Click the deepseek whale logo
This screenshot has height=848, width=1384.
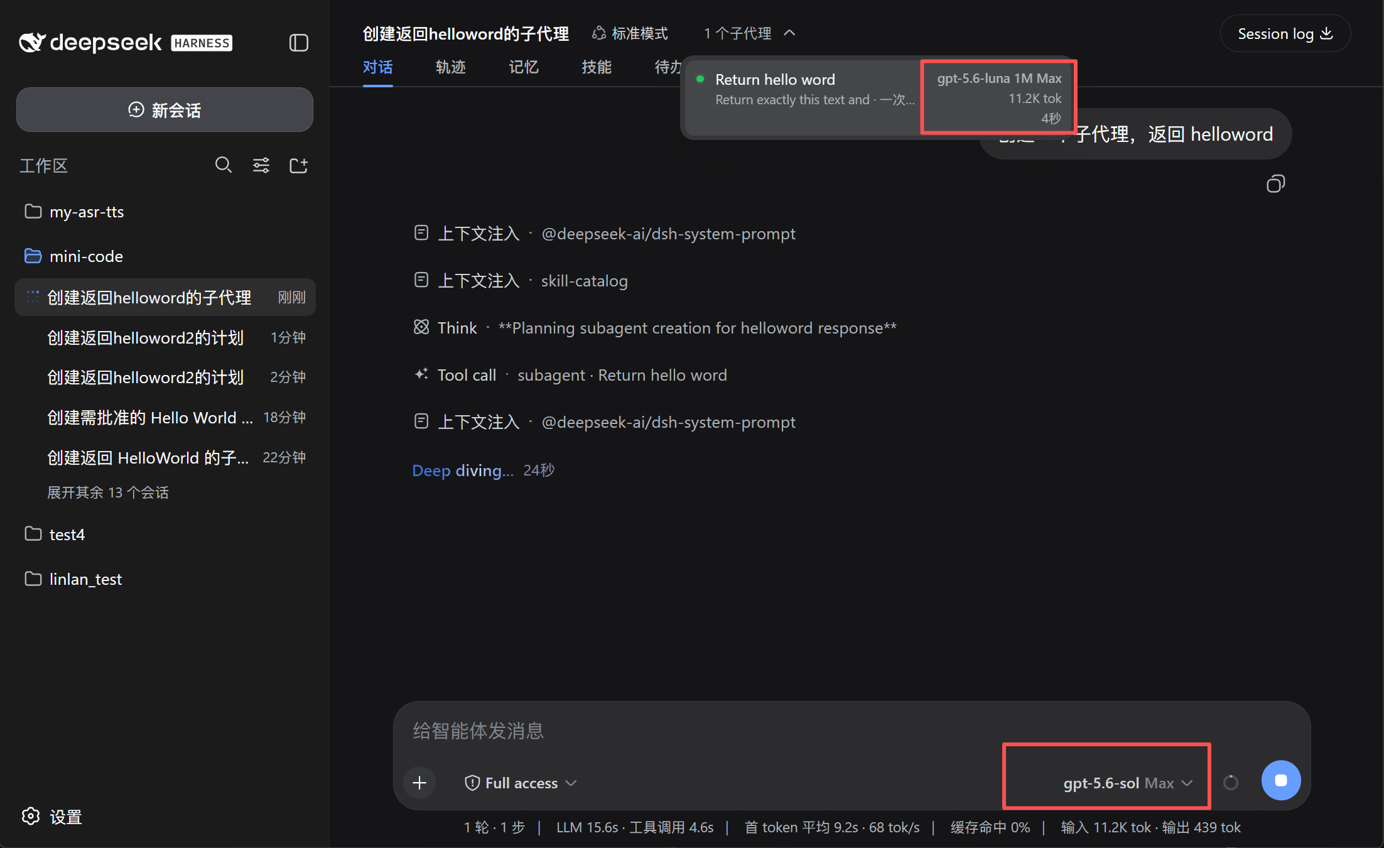pyautogui.click(x=32, y=42)
